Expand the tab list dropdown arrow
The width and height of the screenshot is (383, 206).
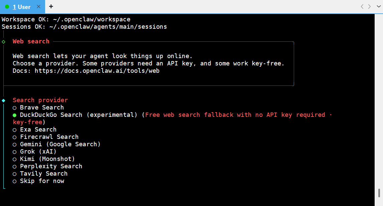pos(379,6)
